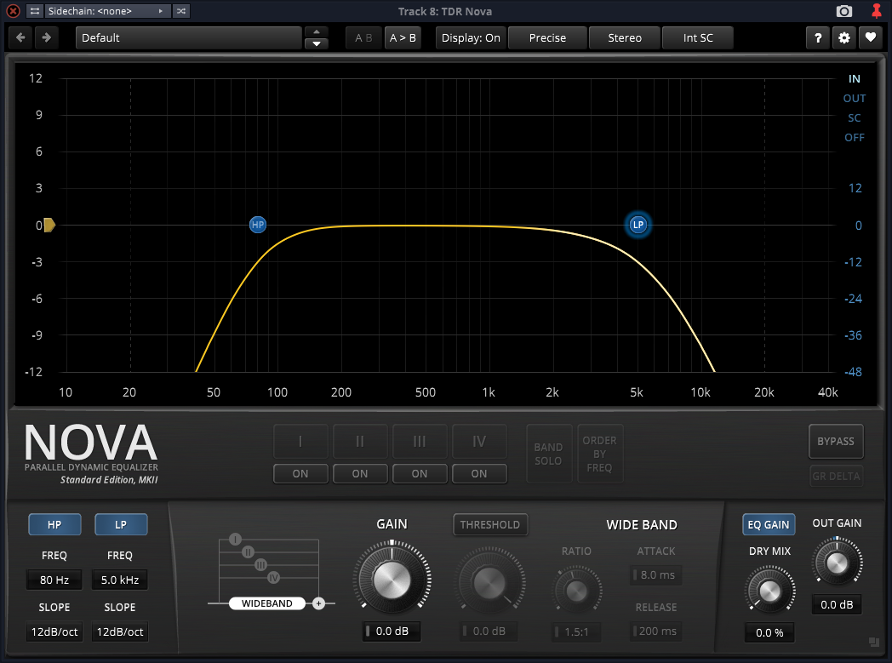The image size is (892, 663).
Task: Toggle the BYPASS button
Action: click(x=836, y=441)
